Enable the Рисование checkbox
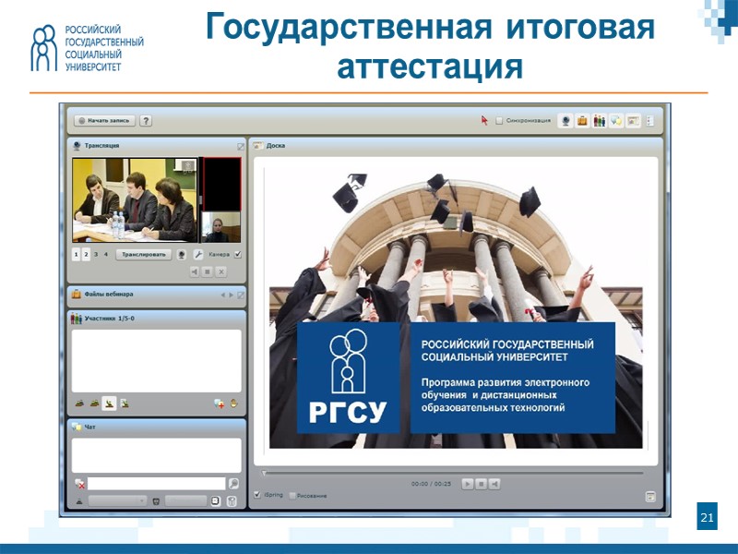 [292, 496]
